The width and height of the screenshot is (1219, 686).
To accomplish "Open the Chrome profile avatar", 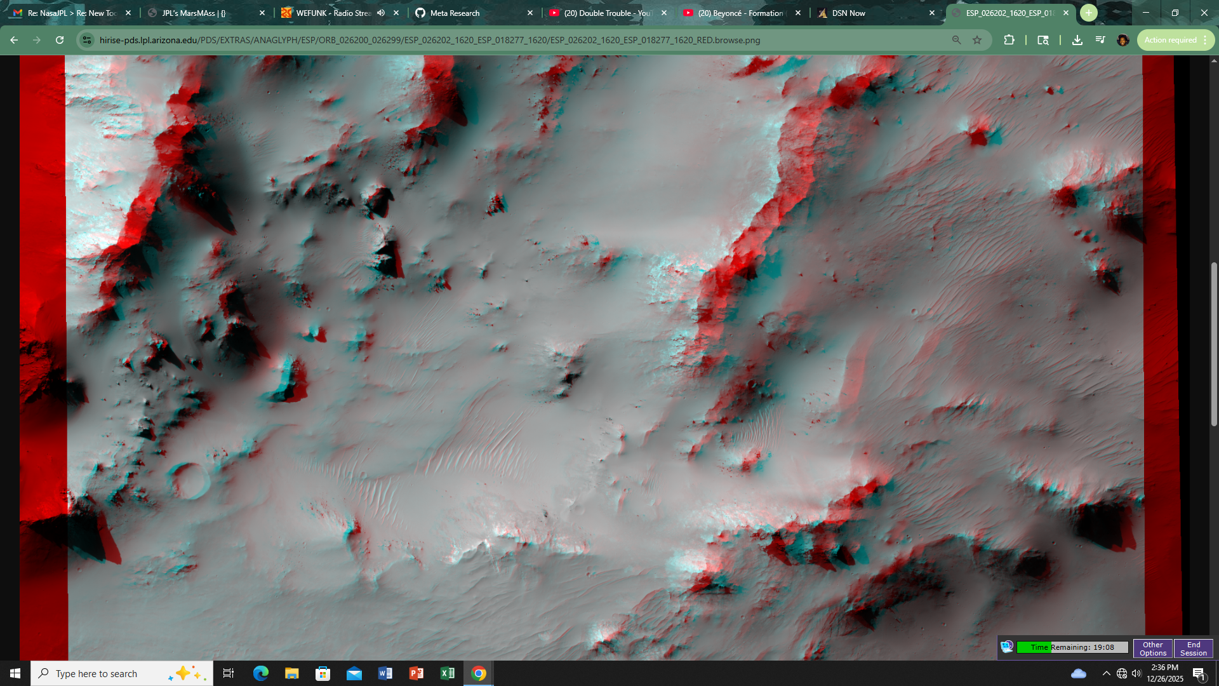I will click(1122, 40).
